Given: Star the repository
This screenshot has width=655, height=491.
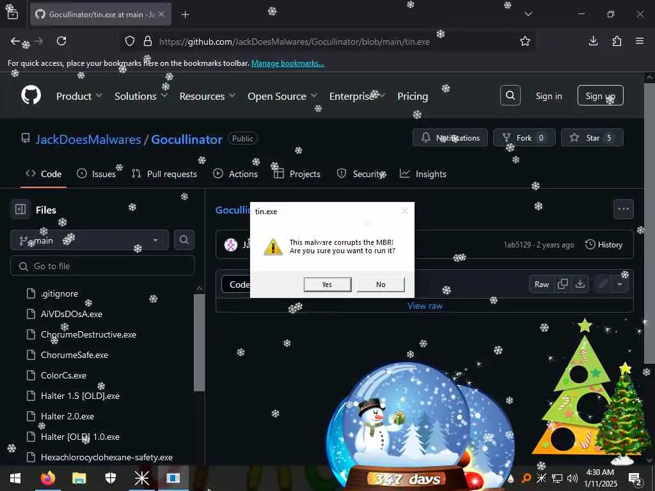Looking at the screenshot, I should coord(592,138).
